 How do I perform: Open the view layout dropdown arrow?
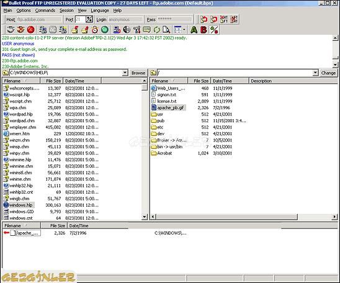pos(184,30)
